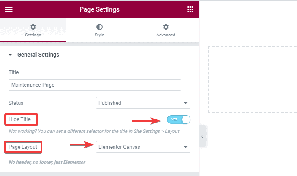Open the Page Layout dropdown showing Elementor Canvas
Viewport: 297px width, 176px height.
pyautogui.click(x=143, y=147)
